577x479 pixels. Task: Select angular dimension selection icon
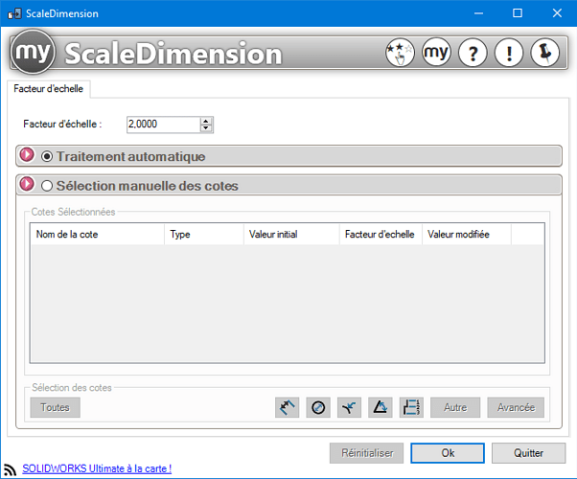click(349, 407)
